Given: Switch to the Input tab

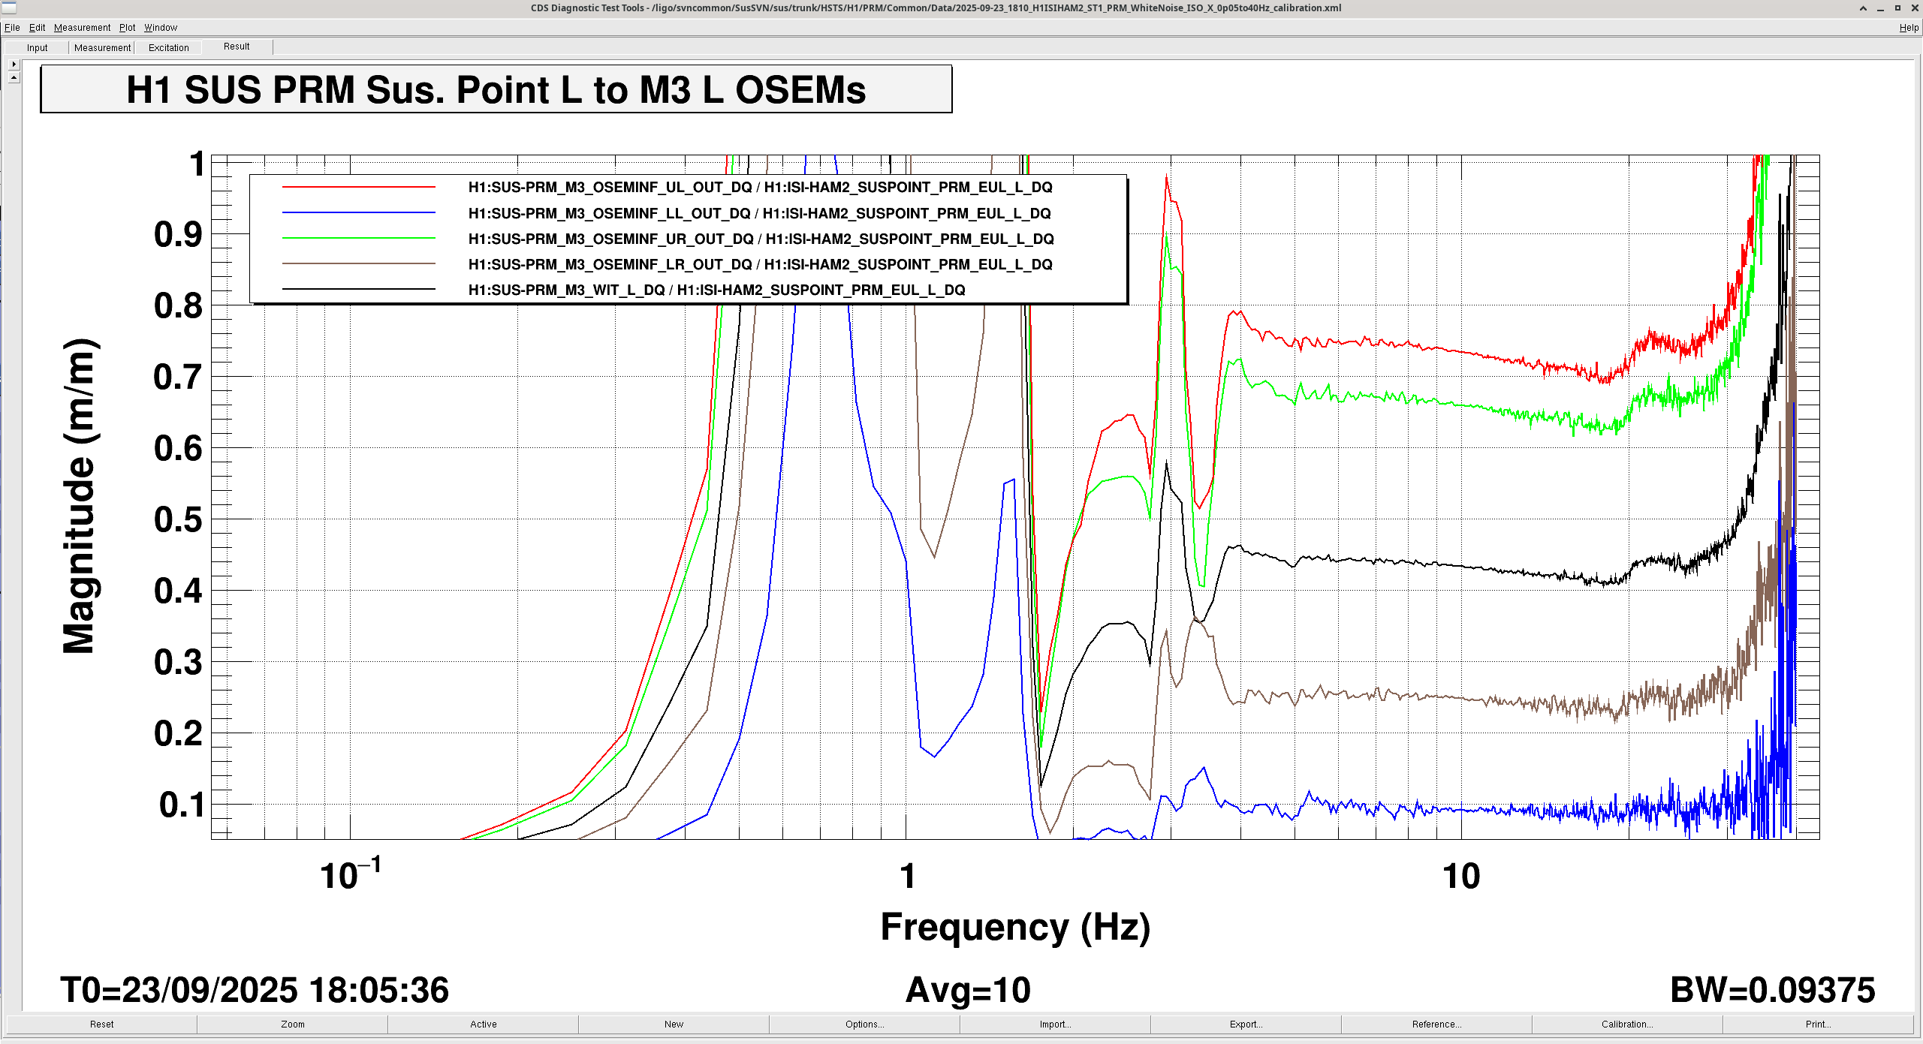Looking at the screenshot, I should click(37, 47).
